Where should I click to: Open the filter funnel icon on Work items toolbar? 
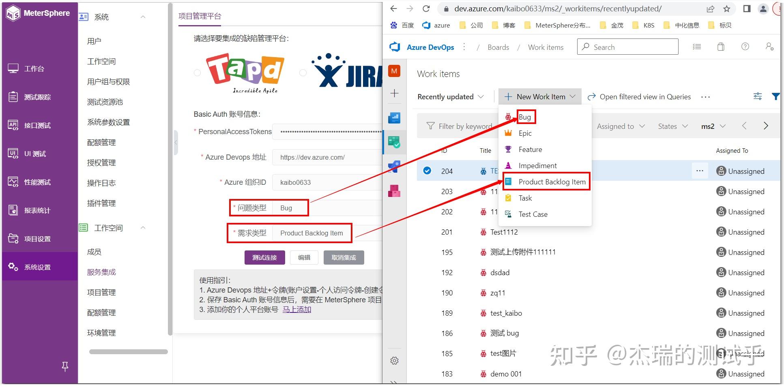coord(776,96)
